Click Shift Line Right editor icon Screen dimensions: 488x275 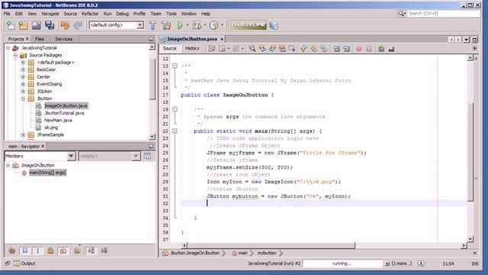point(346,49)
